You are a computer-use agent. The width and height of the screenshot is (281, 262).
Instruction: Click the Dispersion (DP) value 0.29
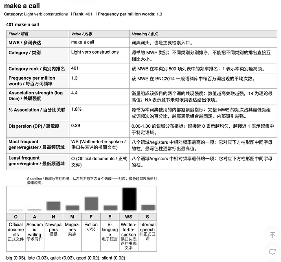click(75, 126)
